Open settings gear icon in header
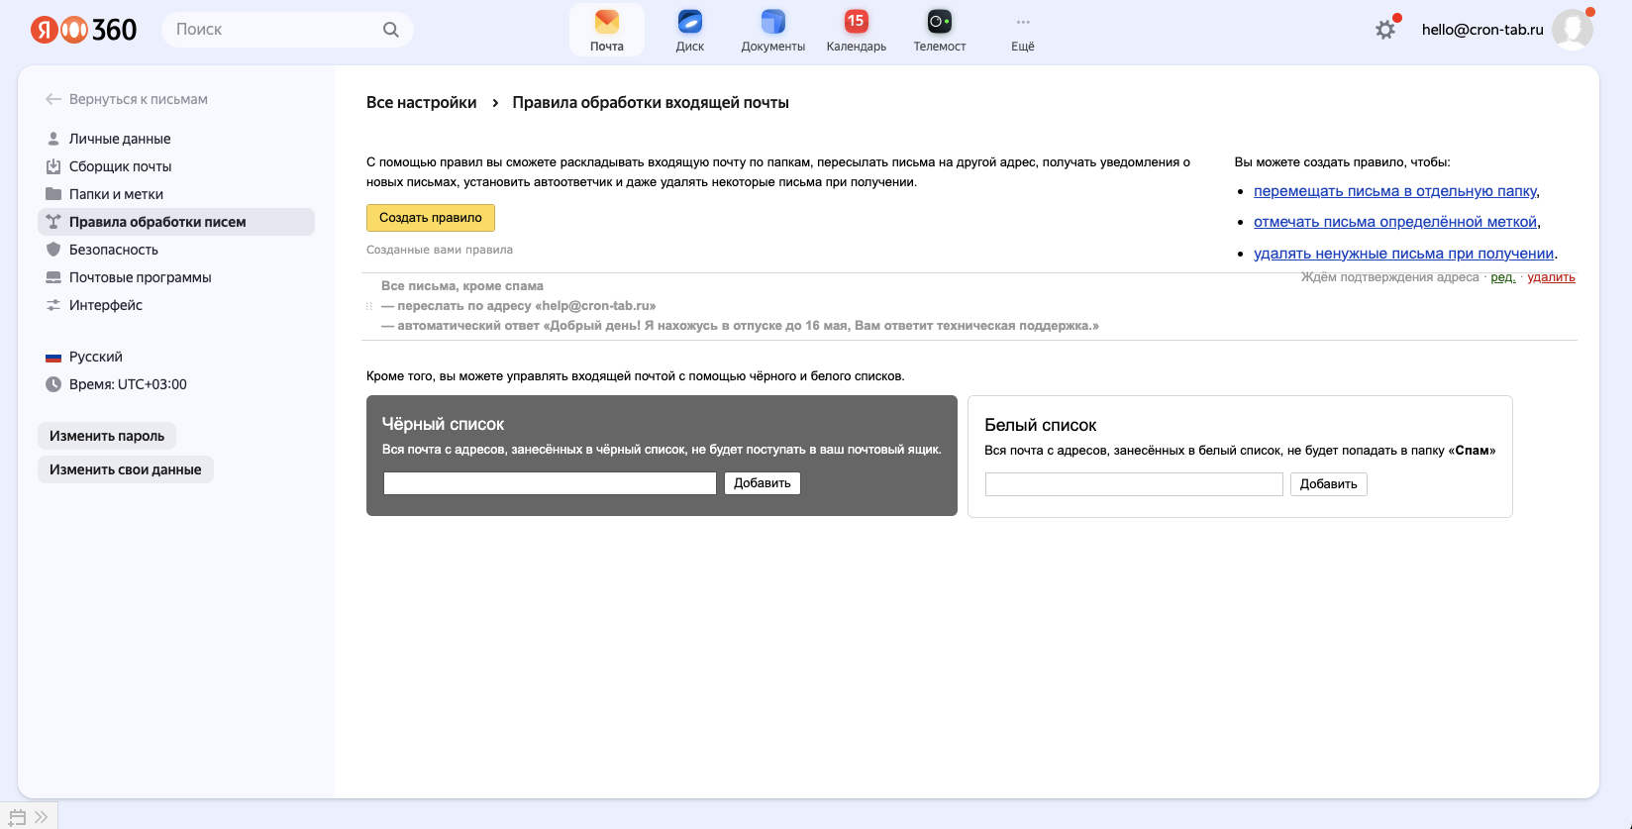The height and width of the screenshot is (829, 1632). [x=1385, y=30]
